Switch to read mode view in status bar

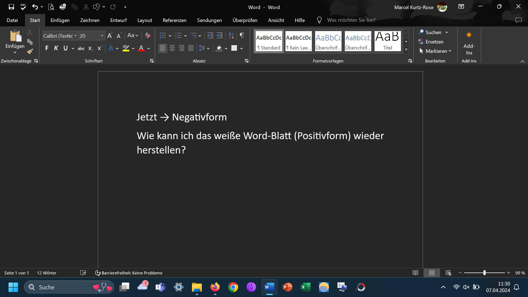point(415,273)
